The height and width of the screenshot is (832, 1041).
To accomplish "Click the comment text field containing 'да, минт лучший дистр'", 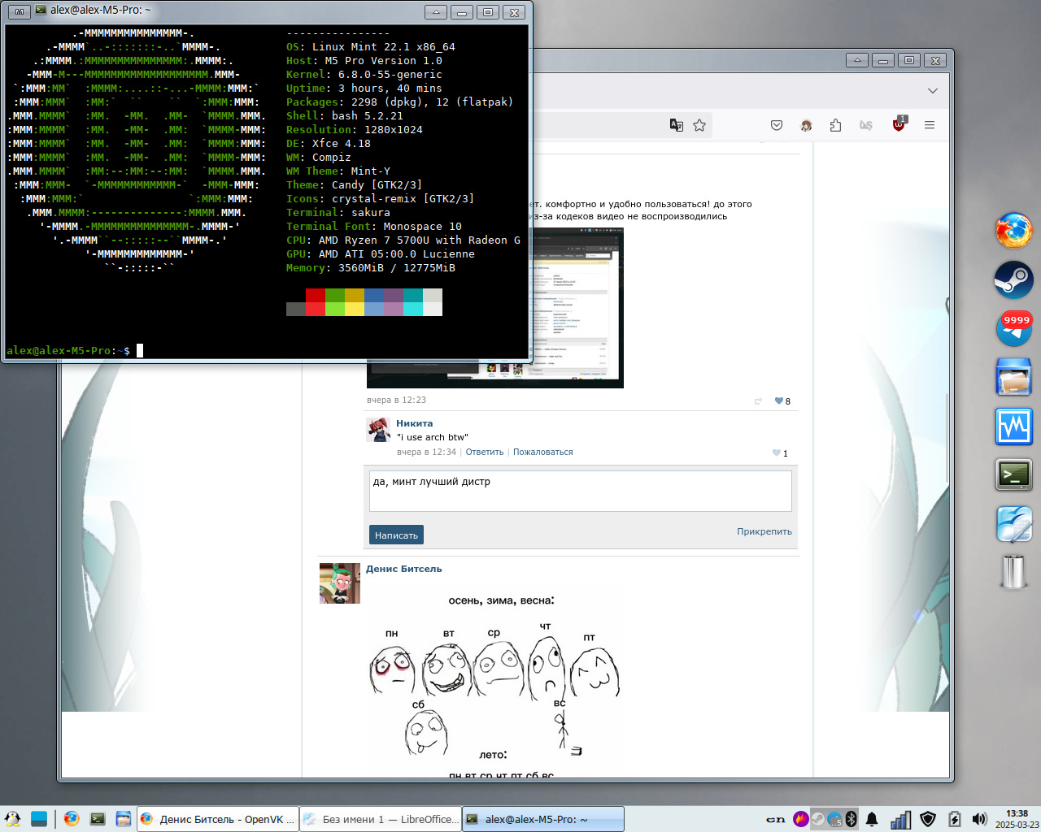I will (x=580, y=491).
